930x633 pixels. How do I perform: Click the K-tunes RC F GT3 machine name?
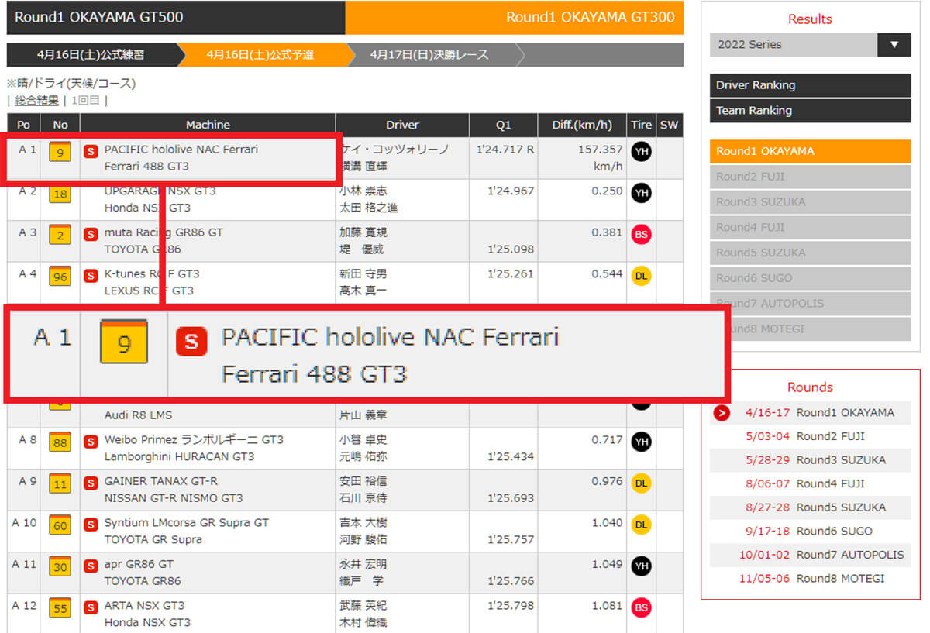click(152, 273)
